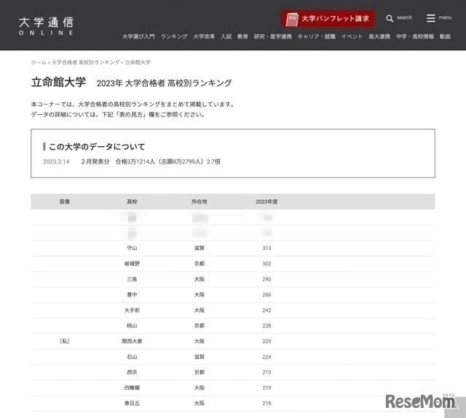The height and width of the screenshot is (418, 466).
Task: Open the 中学・高校情報 nav item
Action: coord(415,36)
